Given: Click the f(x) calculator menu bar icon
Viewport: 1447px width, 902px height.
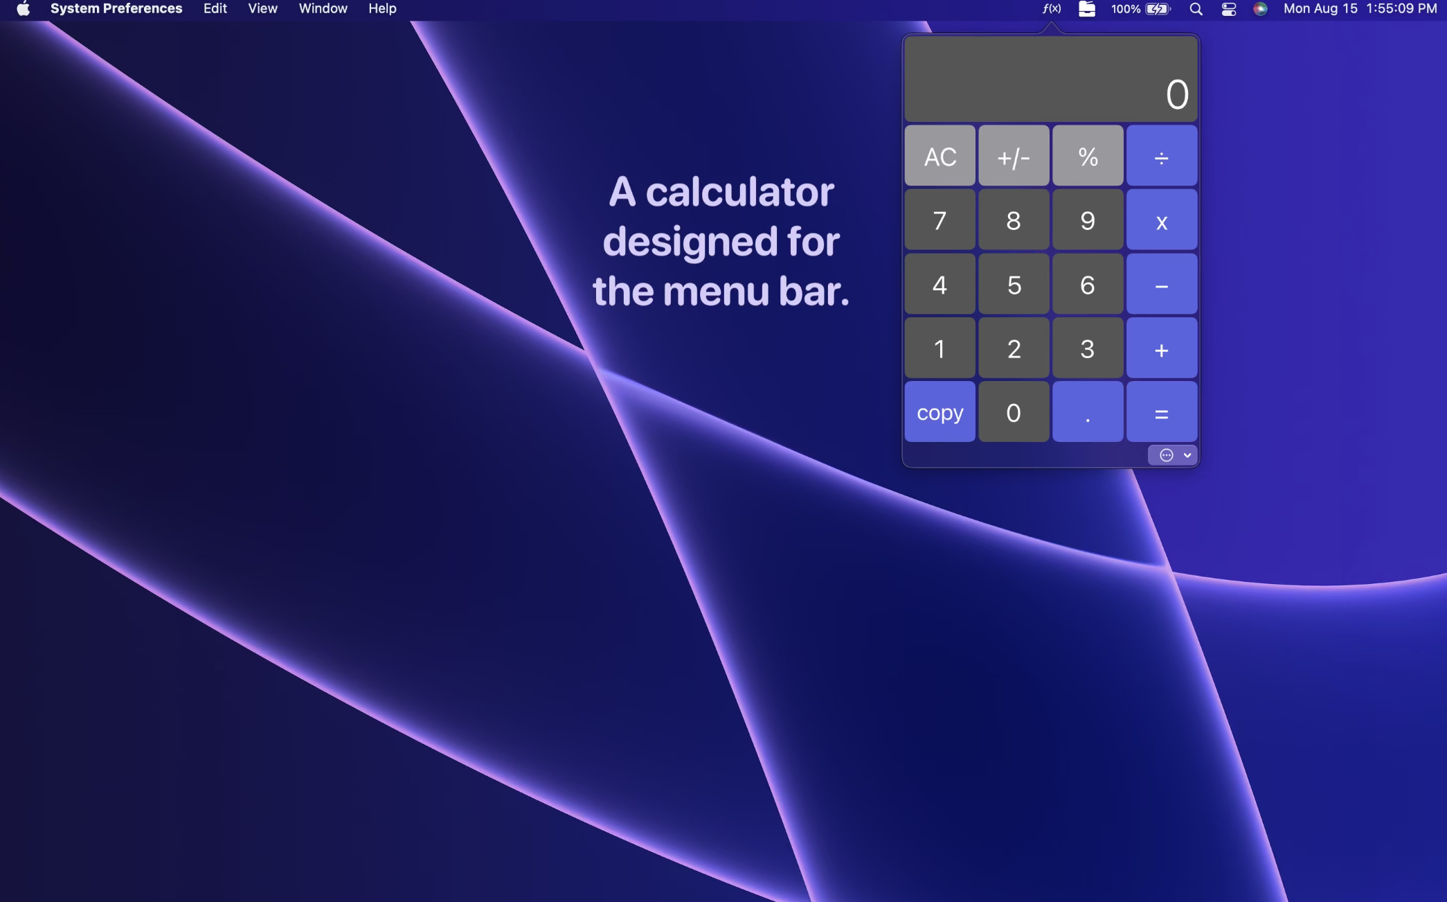Looking at the screenshot, I should point(1052,9).
